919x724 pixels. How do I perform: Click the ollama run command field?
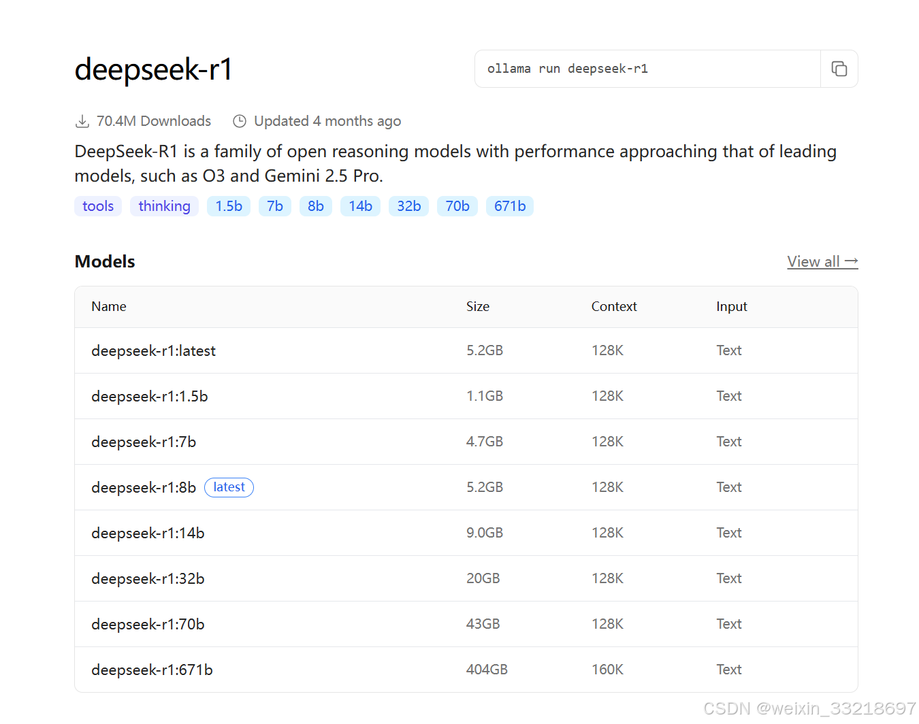click(647, 69)
